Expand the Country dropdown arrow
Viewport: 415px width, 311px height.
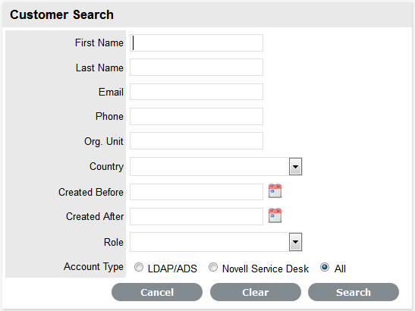click(x=295, y=166)
